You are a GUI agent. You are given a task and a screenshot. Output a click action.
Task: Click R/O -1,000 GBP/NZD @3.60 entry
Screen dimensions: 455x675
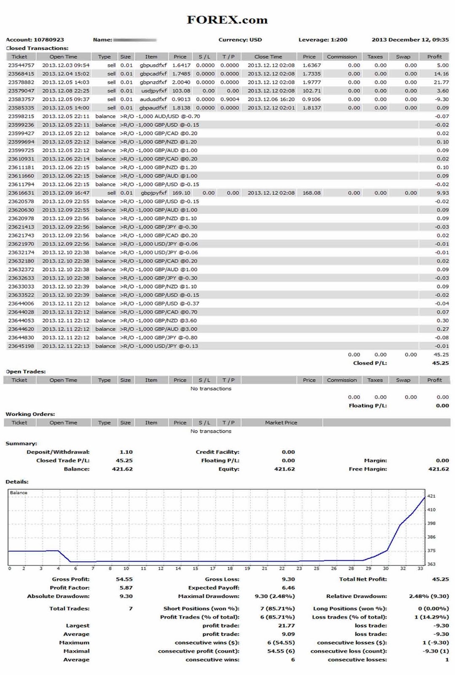point(158,320)
